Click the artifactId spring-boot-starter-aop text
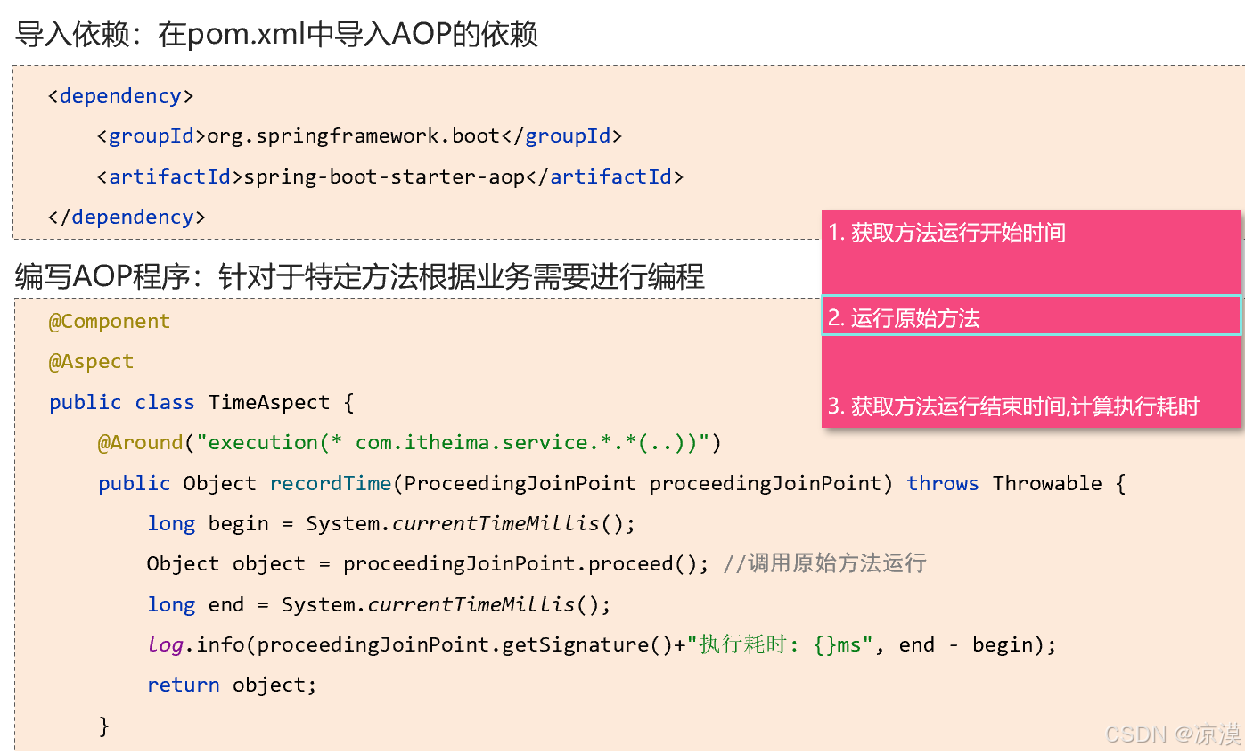This screenshot has height=755, width=1245. point(389,176)
